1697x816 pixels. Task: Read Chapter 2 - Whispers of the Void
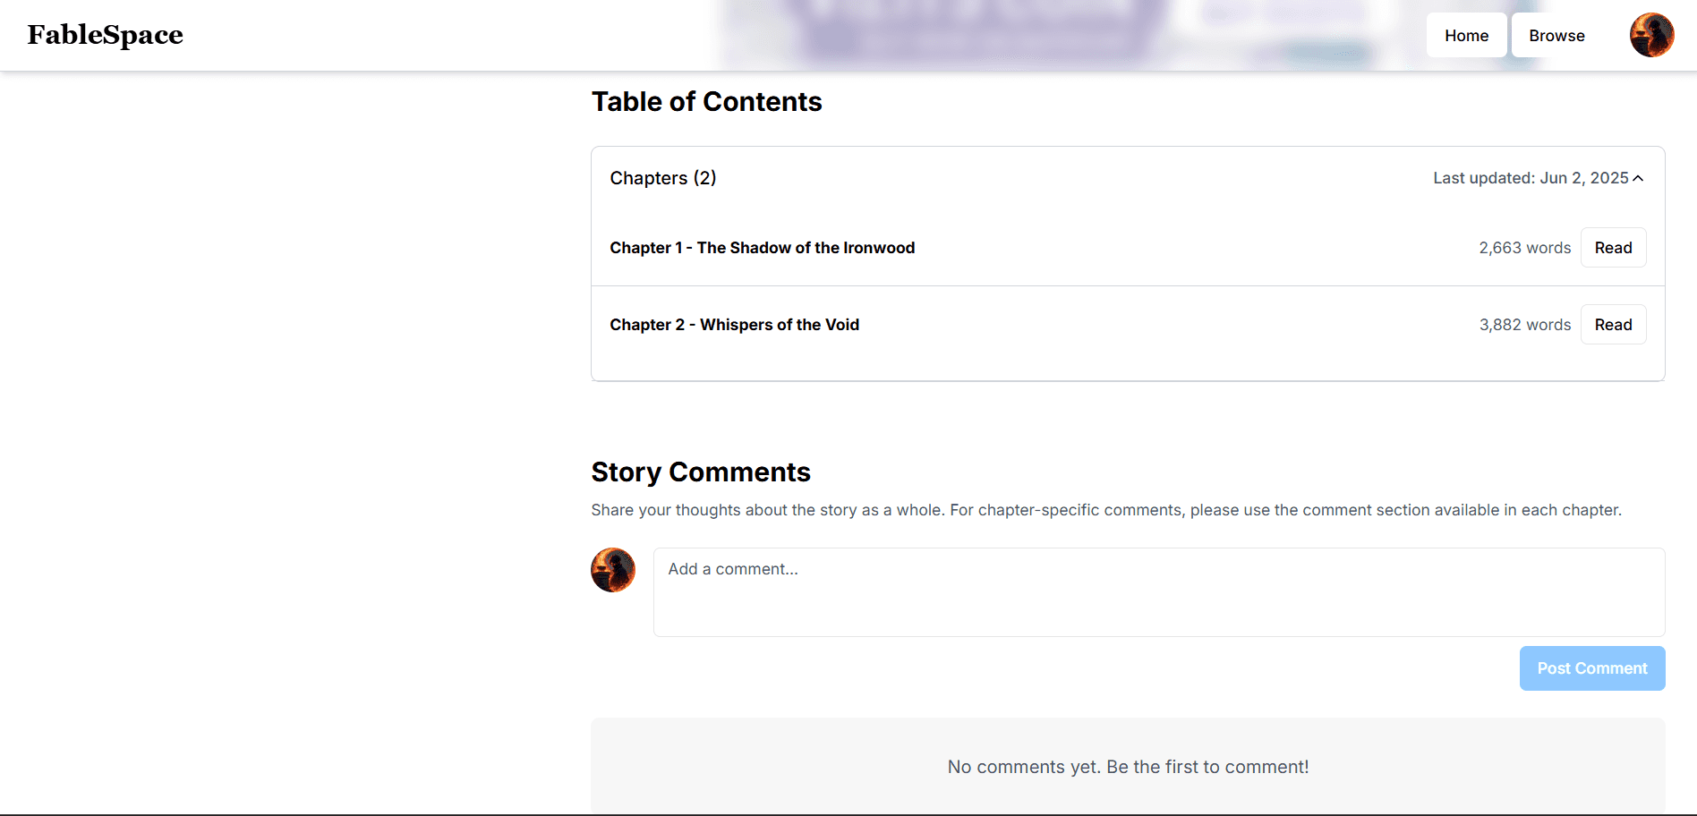(1613, 324)
